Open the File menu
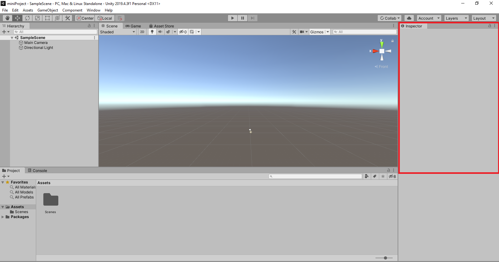The image size is (499, 262). click(5, 10)
